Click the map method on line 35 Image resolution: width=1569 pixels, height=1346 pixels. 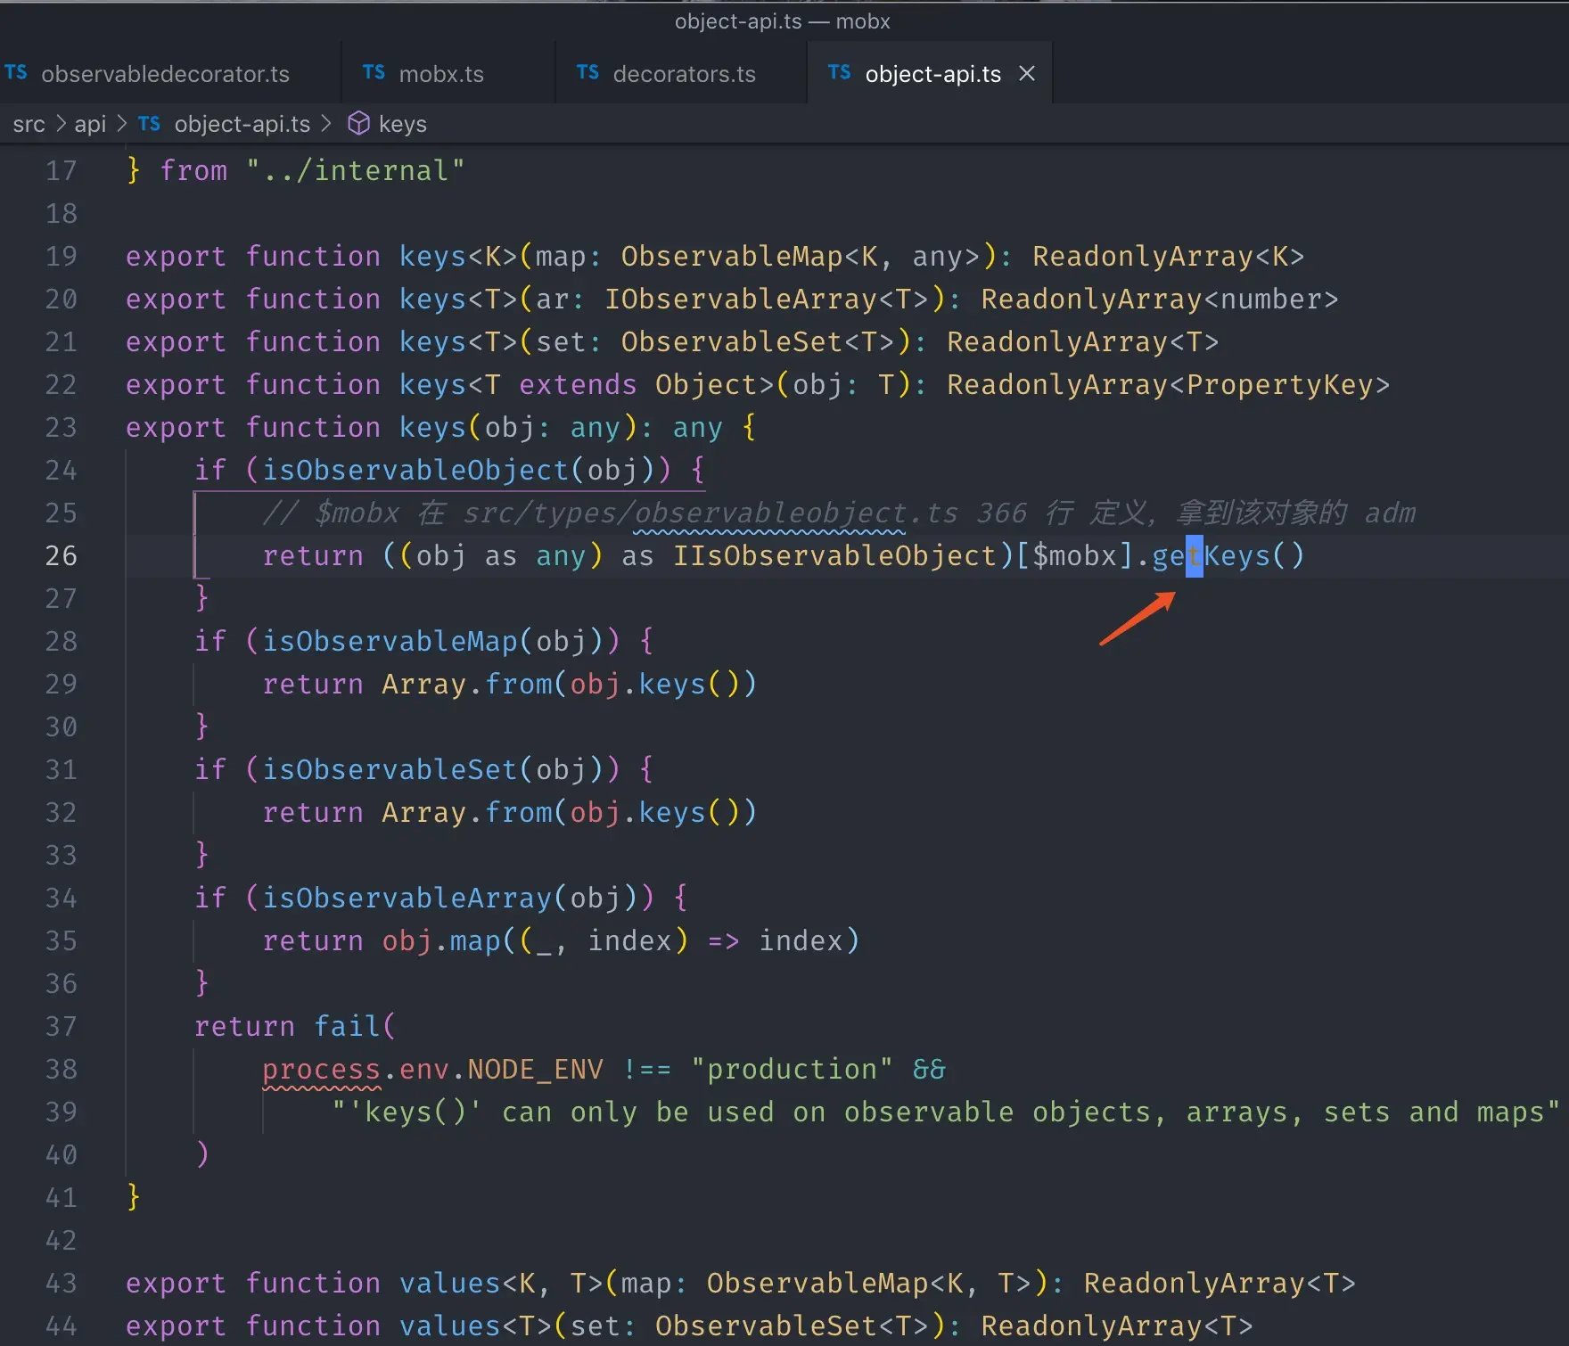474,940
